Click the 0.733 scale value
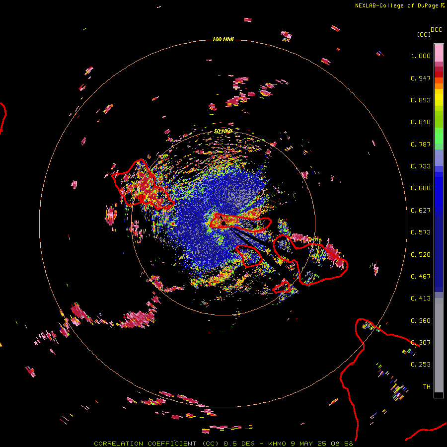 pyautogui.click(x=421, y=166)
